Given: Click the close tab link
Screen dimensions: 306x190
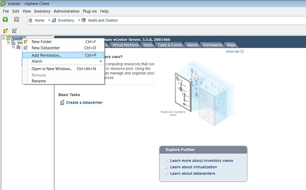Looking at the screenshot, I should tap(232, 52).
